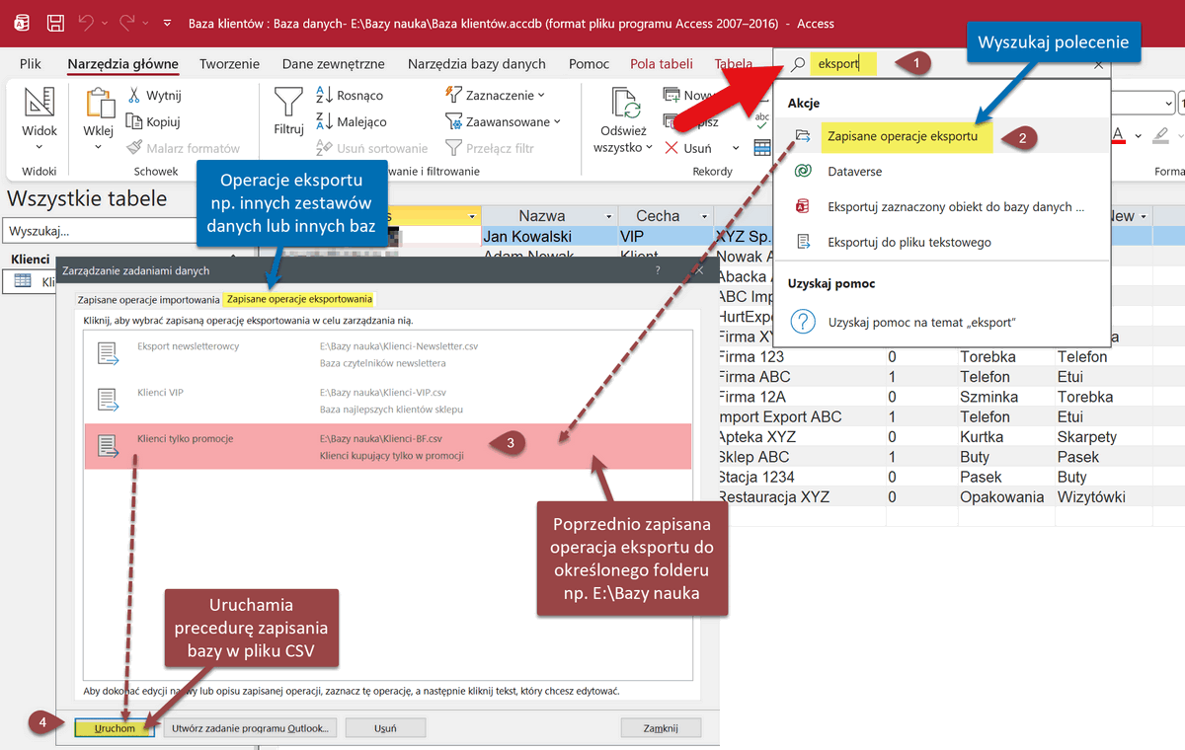Open the Zaawansowane dropdown

tap(503, 121)
